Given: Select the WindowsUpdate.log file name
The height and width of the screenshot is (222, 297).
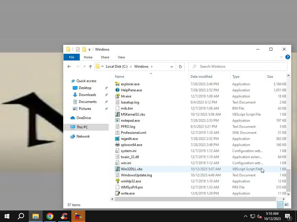Looking at the screenshot, I should tap(136, 175).
